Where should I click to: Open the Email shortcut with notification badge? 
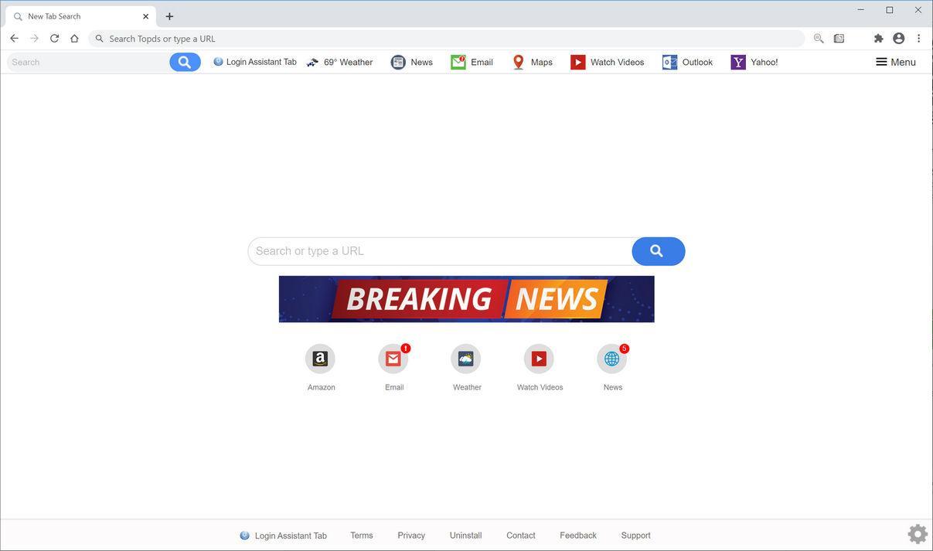[x=393, y=359]
